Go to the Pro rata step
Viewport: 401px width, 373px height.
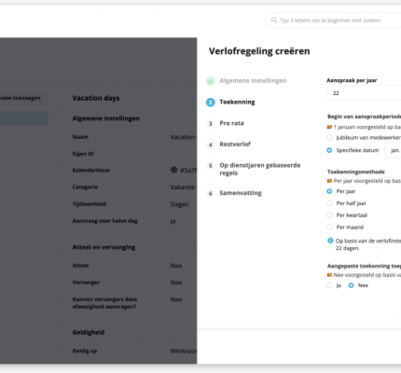231,123
